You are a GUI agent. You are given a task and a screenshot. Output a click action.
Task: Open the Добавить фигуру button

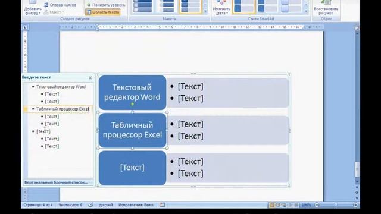coord(33,8)
